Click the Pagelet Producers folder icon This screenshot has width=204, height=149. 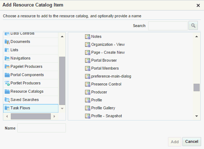click(x=7, y=67)
